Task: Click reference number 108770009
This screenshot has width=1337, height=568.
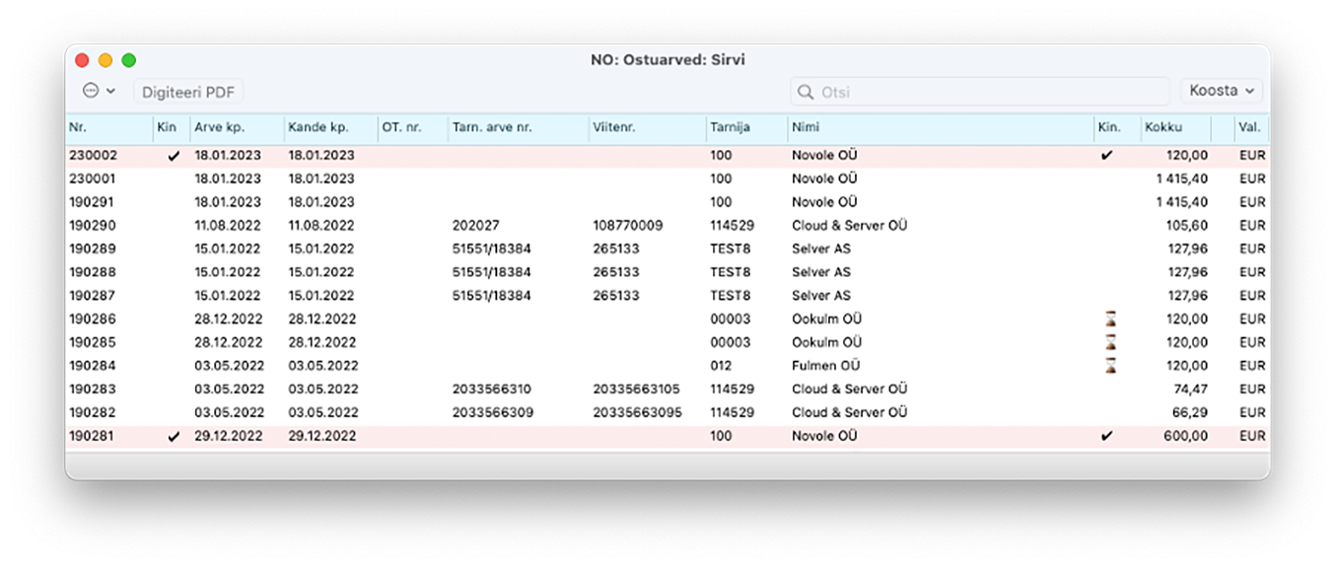Action: [x=628, y=225]
